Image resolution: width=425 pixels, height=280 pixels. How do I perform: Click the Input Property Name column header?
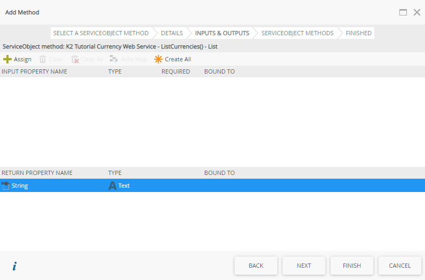tap(35, 71)
